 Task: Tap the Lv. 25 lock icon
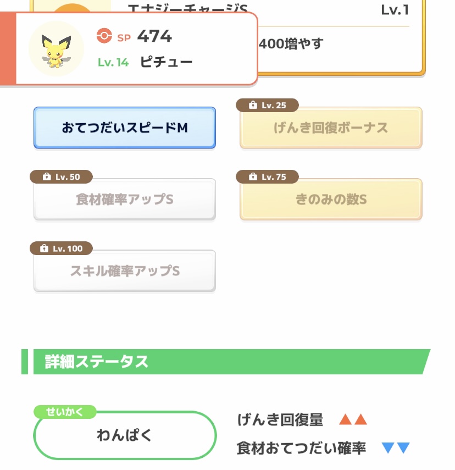pyautogui.click(x=253, y=105)
